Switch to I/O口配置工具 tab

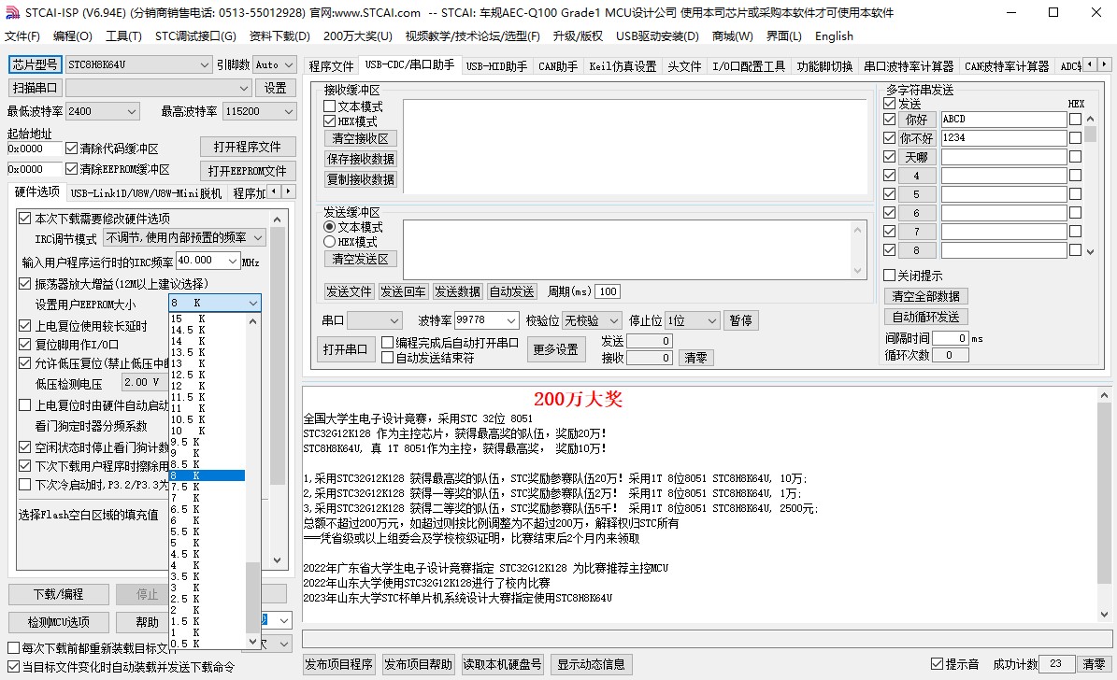click(749, 66)
